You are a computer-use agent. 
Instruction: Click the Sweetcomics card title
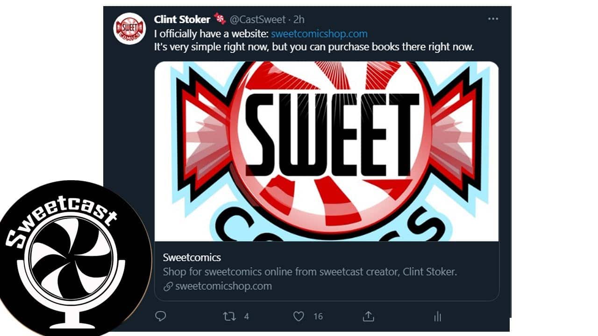192,257
